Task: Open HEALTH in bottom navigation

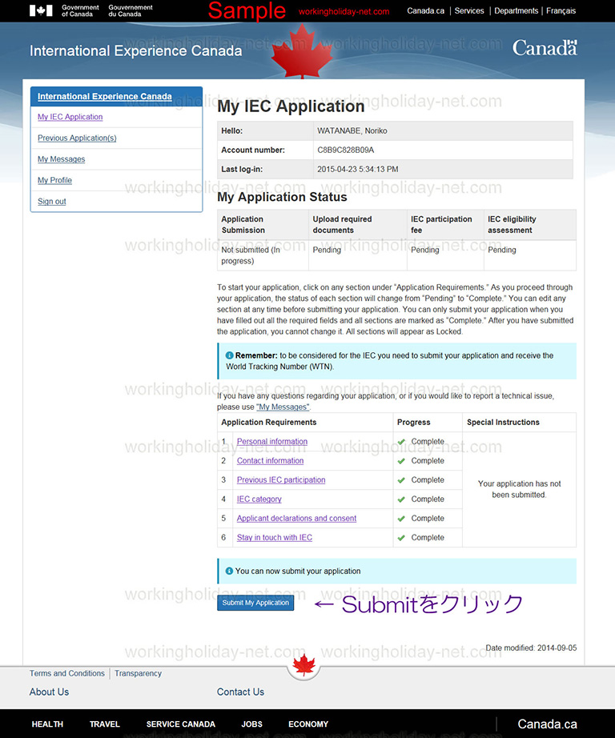Action: (47, 724)
